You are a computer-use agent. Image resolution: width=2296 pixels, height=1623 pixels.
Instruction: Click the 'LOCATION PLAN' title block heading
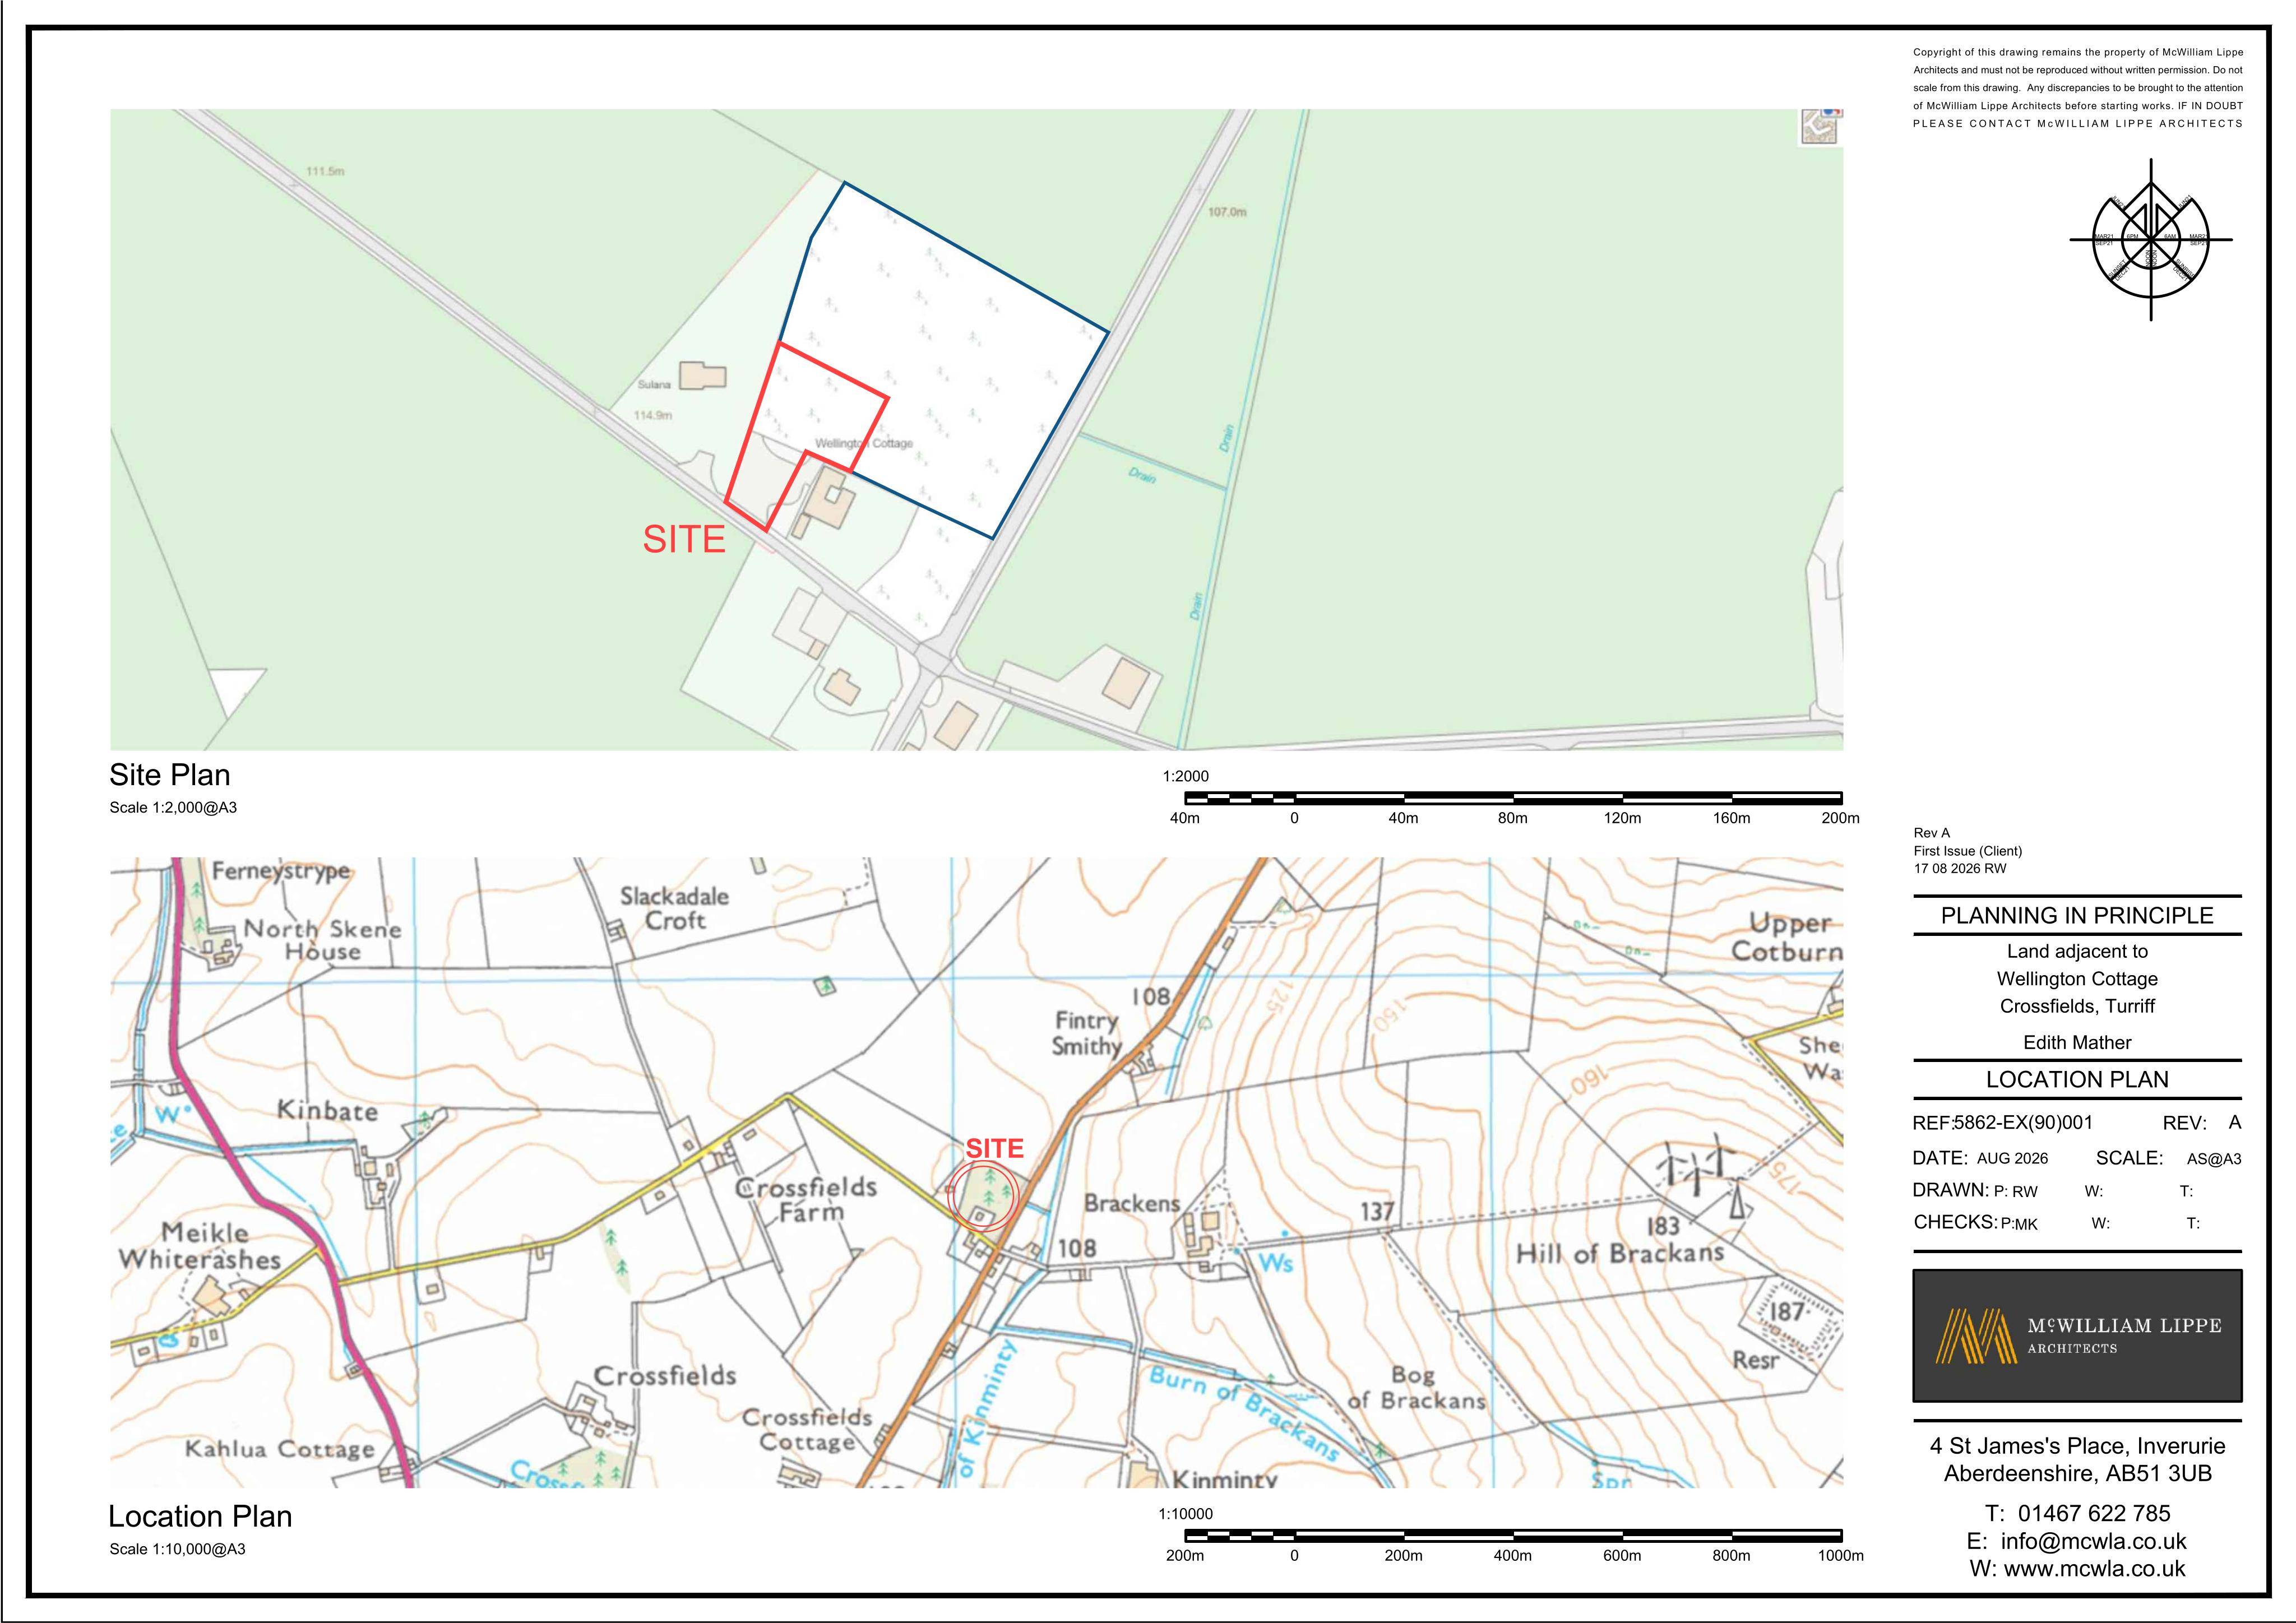point(2077,1080)
